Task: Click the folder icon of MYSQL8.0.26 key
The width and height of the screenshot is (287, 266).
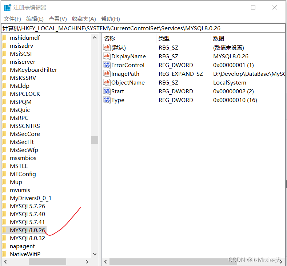Action: tap(4, 230)
